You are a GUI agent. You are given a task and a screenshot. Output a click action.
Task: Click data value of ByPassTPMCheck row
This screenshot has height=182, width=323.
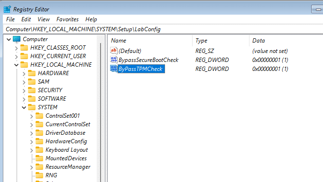[270, 69]
